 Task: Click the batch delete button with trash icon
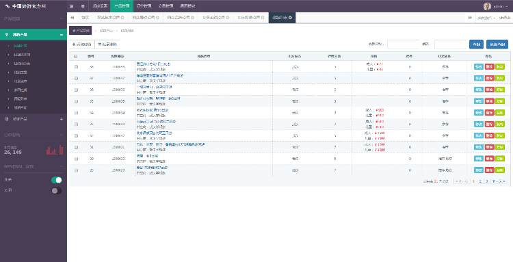[107, 44]
